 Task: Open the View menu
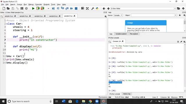[59, 5]
